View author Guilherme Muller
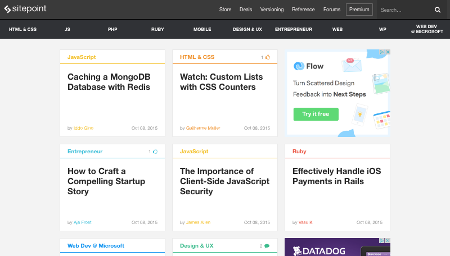Screen dimensions: 450x256 tap(203, 128)
